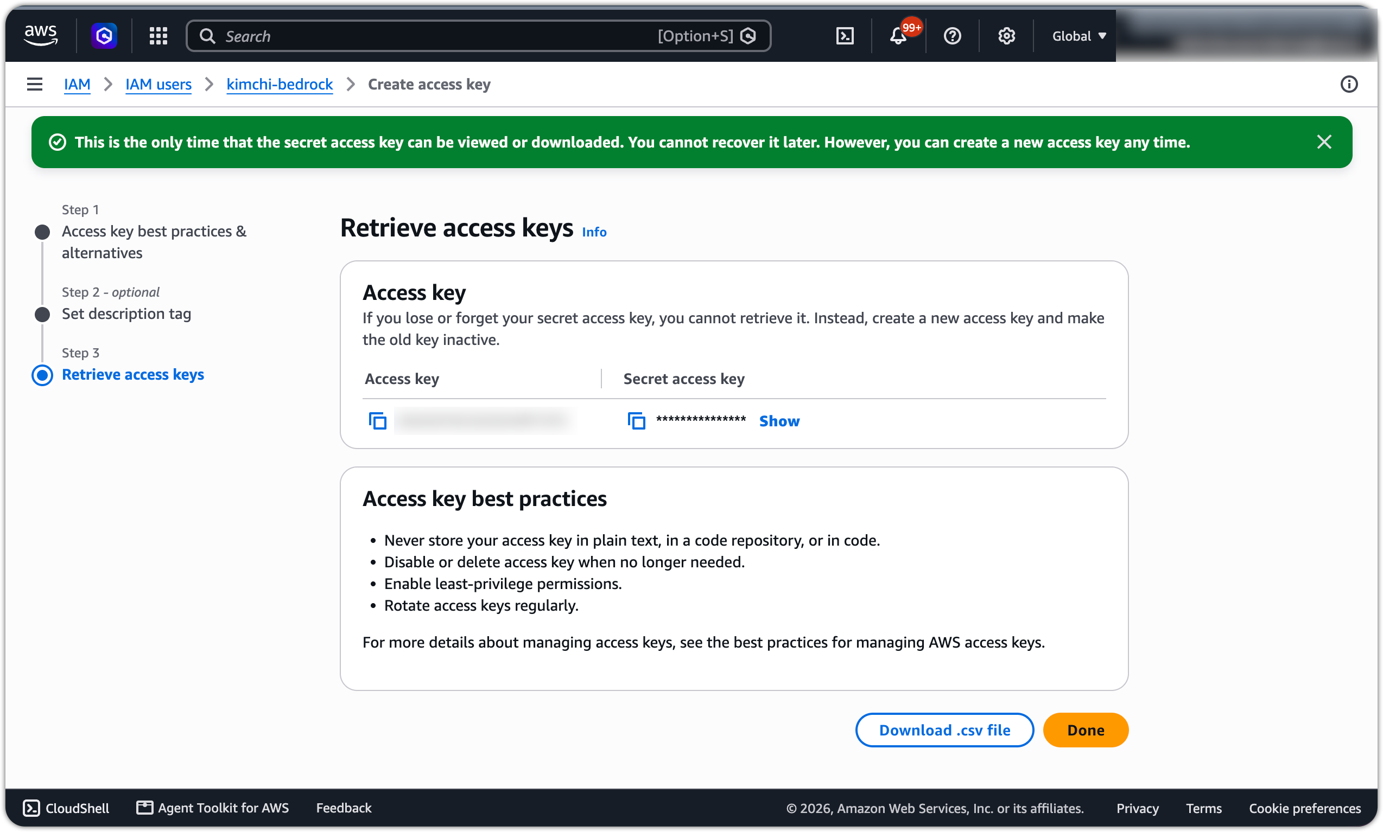Focus the Search input field
Viewport: 1383px width, 832px height.
(x=478, y=36)
